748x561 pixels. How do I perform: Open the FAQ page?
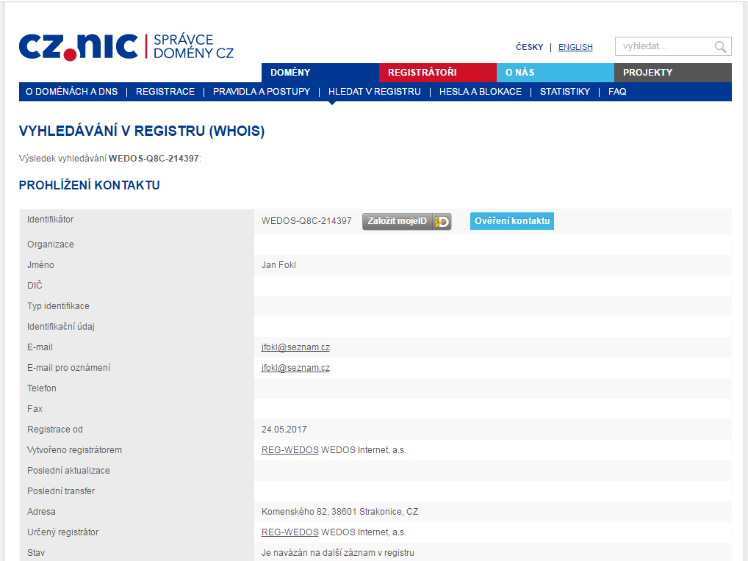617,92
